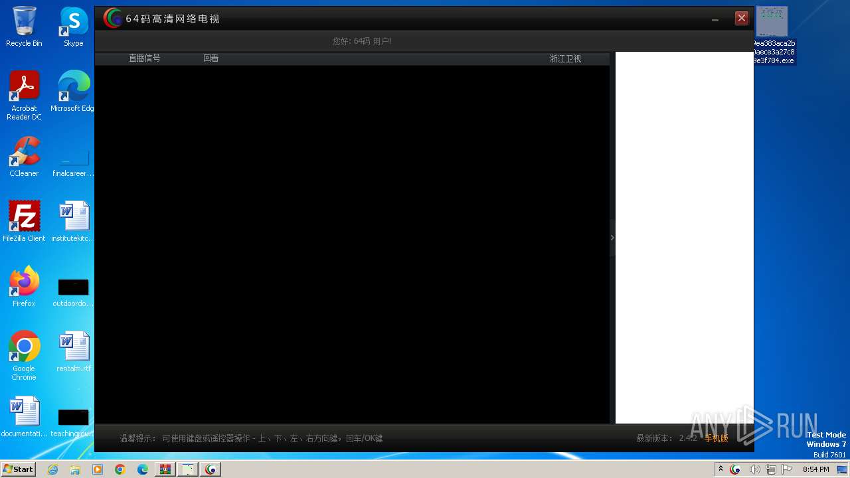Open the outdoordo desktop file
850x478 pixels.
click(73, 292)
